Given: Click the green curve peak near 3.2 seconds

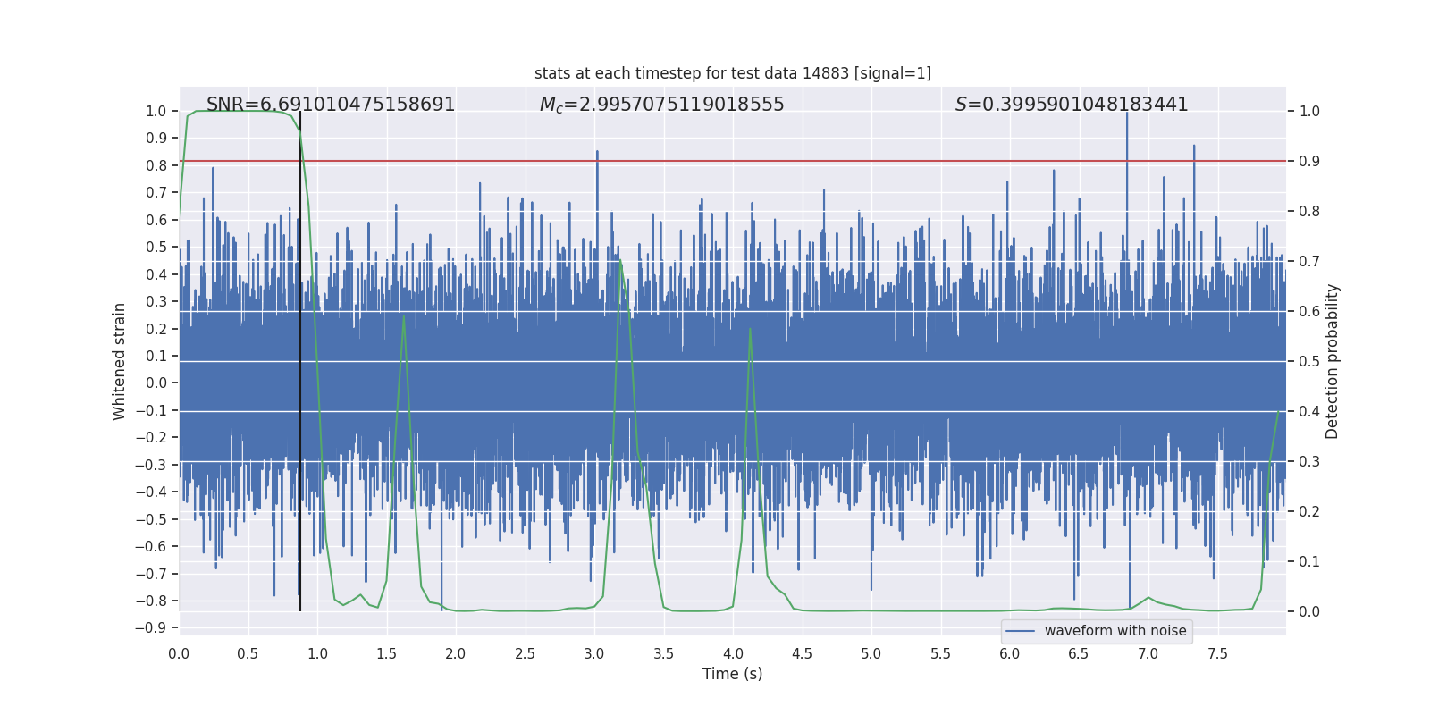Looking at the screenshot, I should [620, 262].
